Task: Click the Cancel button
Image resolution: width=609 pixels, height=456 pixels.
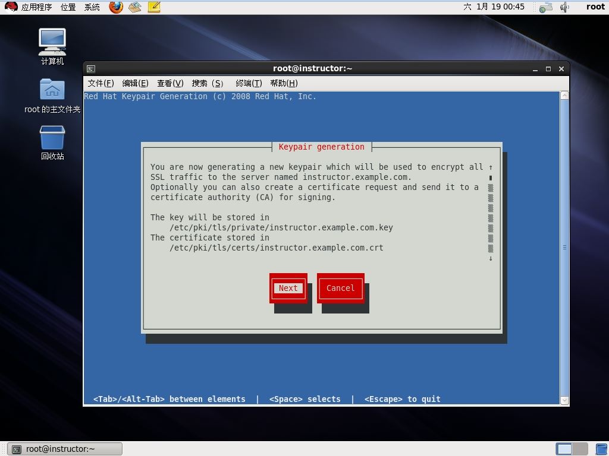Action: pyautogui.click(x=341, y=288)
